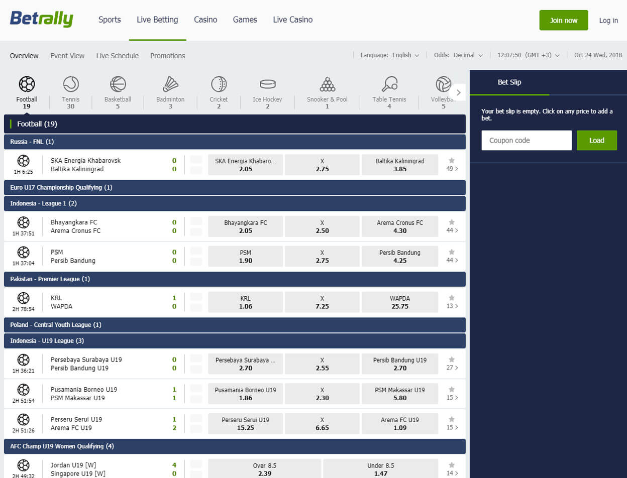
Task: Switch to the Event View tab
Action: tap(67, 56)
